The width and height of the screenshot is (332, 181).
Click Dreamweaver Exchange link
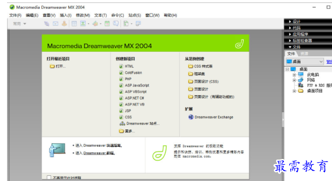click(214, 117)
